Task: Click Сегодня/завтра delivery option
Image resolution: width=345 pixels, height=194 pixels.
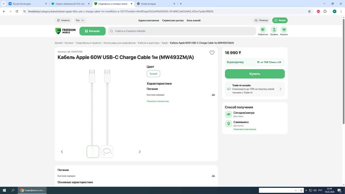Action: tap(244, 114)
